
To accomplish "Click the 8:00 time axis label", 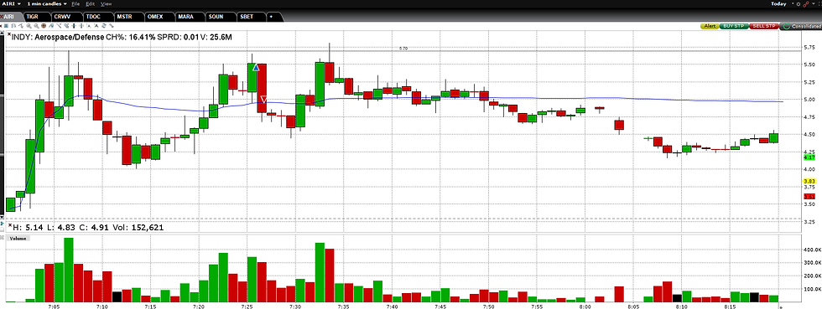I will tap(585, 306).
